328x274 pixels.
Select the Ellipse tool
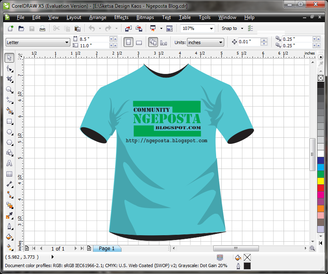9,132
